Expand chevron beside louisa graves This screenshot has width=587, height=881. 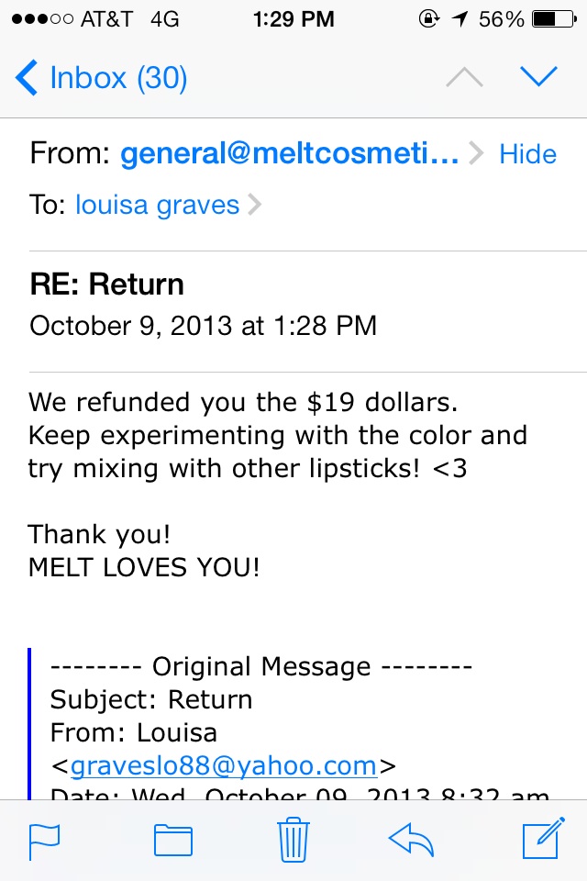(254, 205)
